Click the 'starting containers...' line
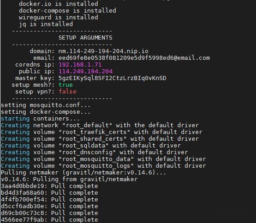The height and width of the screenshot is (223, 256). (x=40, y=119)
